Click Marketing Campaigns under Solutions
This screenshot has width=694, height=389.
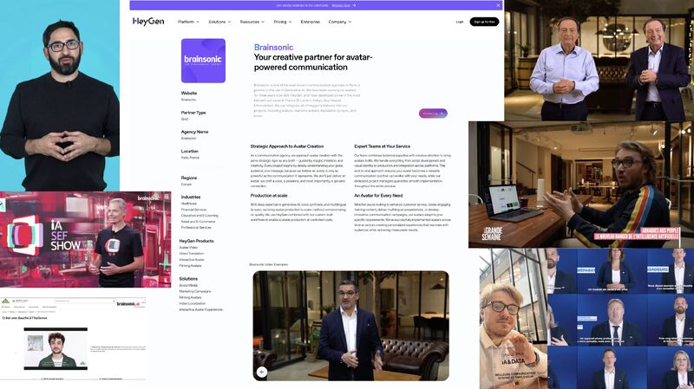[x=195, y=291]
